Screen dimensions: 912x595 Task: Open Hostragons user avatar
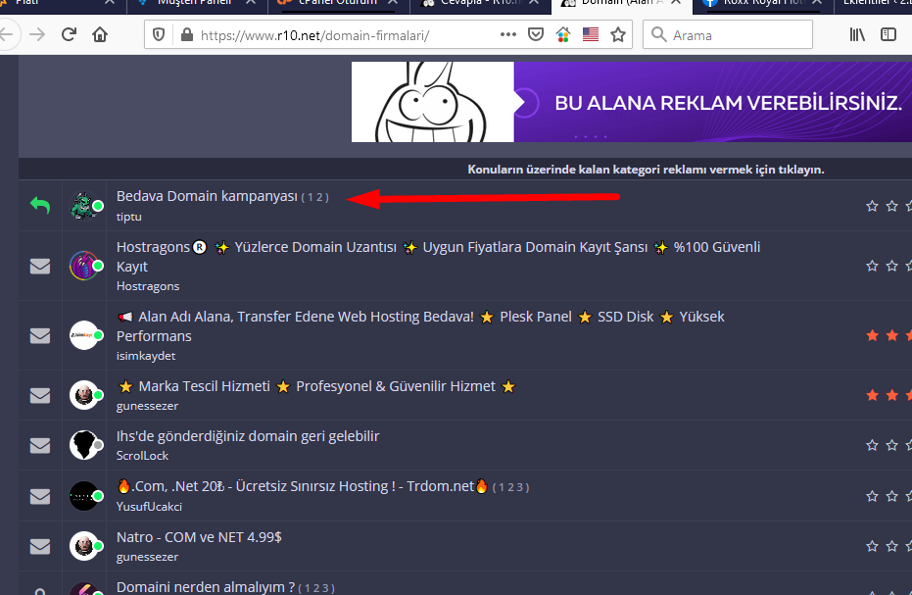click(x=84, y=266)
